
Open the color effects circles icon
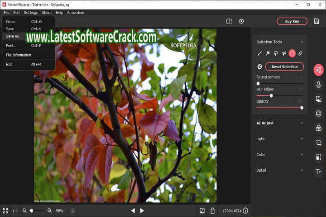pyautogui.click(x=318, y=128)
